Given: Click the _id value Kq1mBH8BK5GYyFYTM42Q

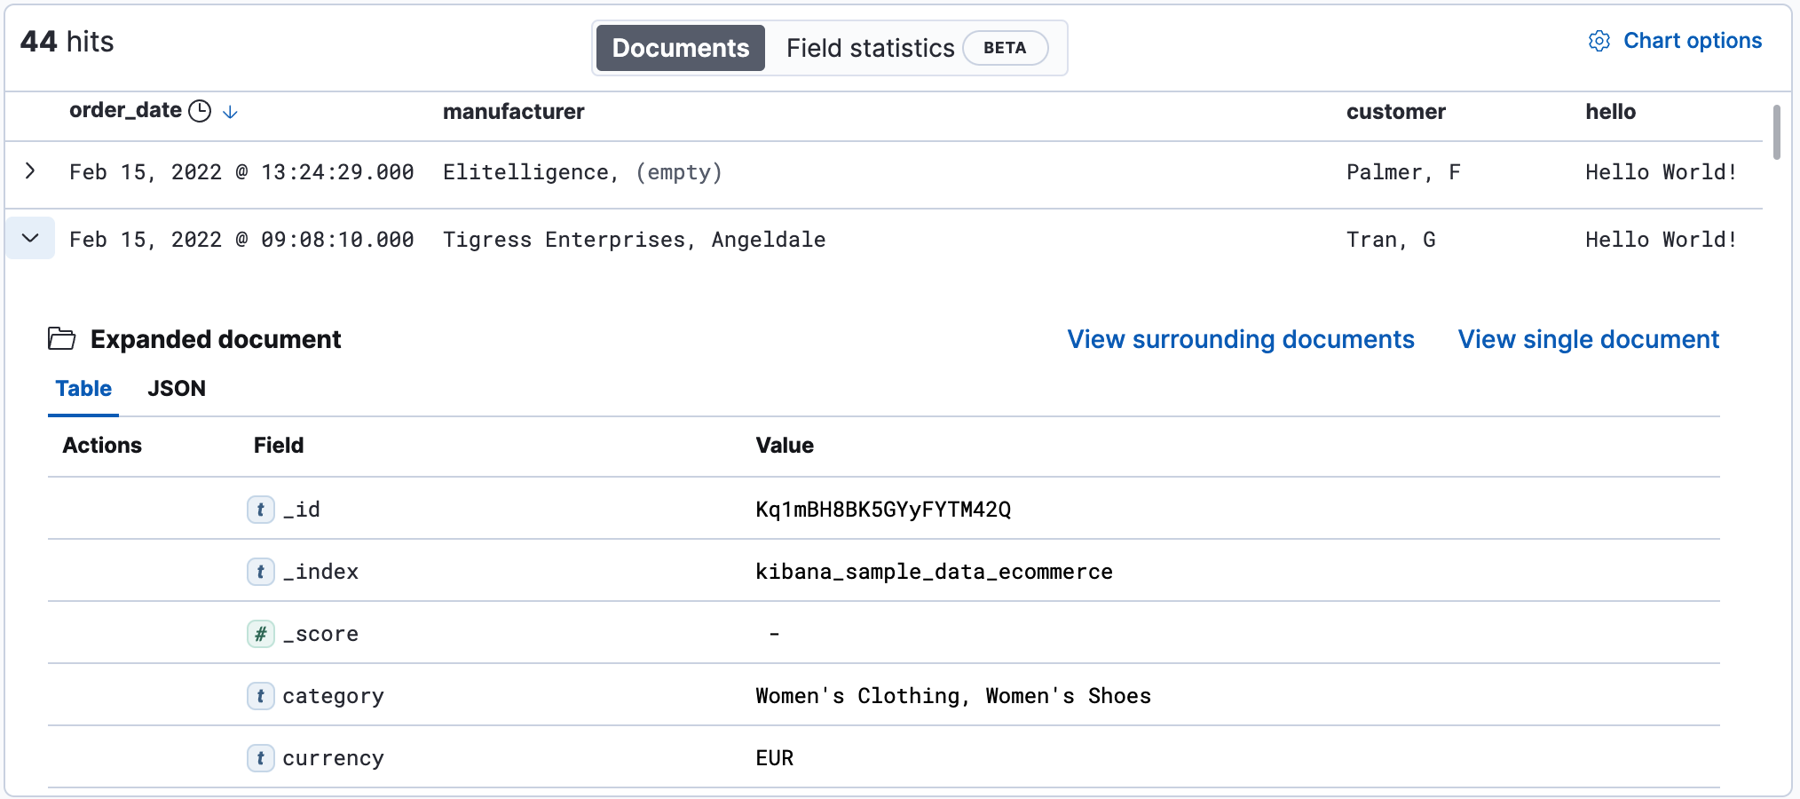Looking at the screenshot, I should pyautogui.click(x=884, y=510).
